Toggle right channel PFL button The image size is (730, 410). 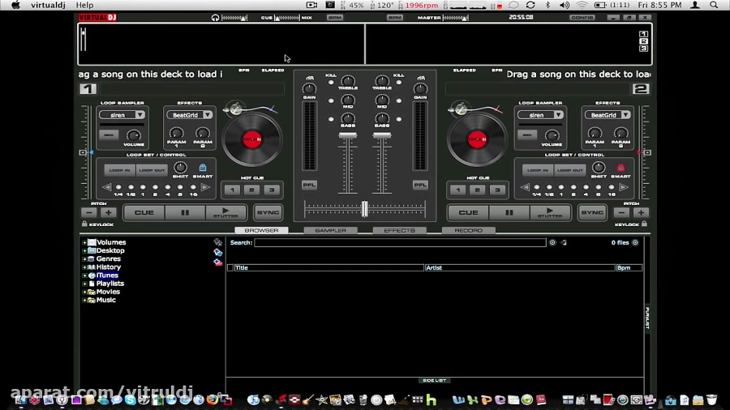pos(420,185)
